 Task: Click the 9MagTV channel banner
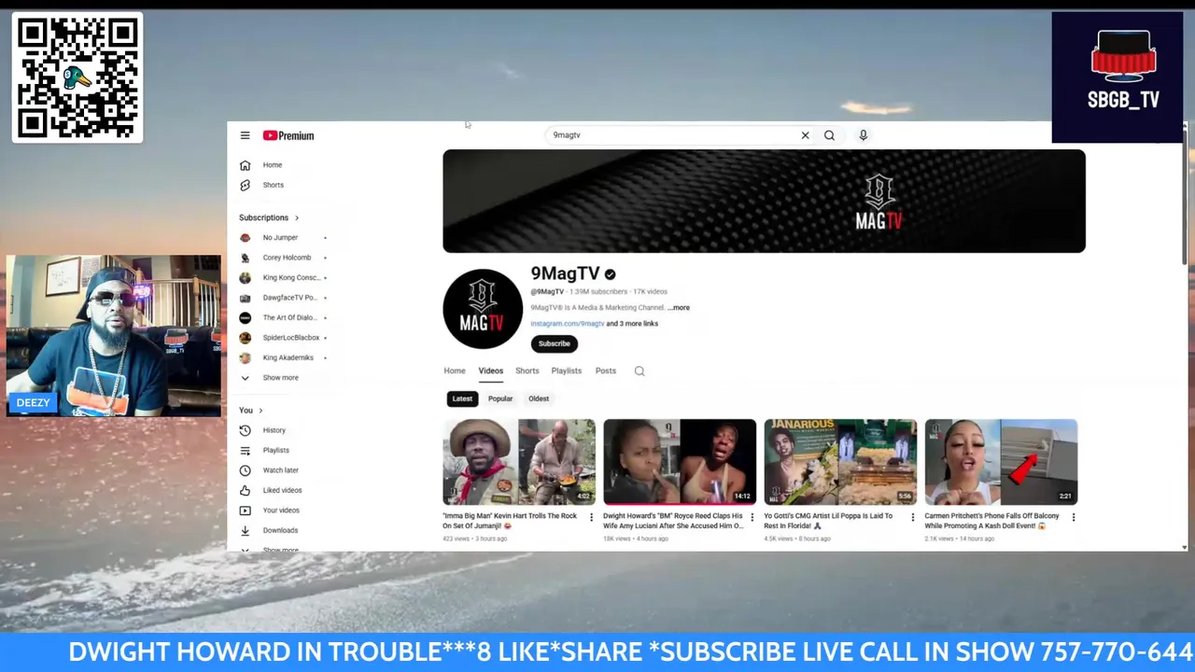point(764,201)
